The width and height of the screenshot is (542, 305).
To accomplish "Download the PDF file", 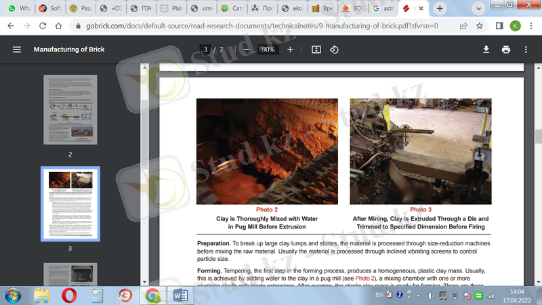I will click(x=486, y=49).
